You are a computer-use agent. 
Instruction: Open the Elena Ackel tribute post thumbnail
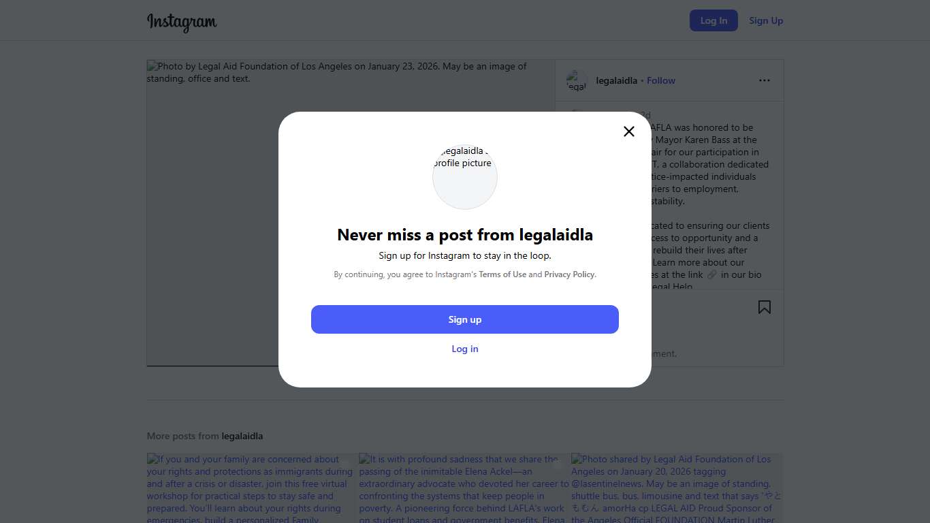click(x=464, y=488)
